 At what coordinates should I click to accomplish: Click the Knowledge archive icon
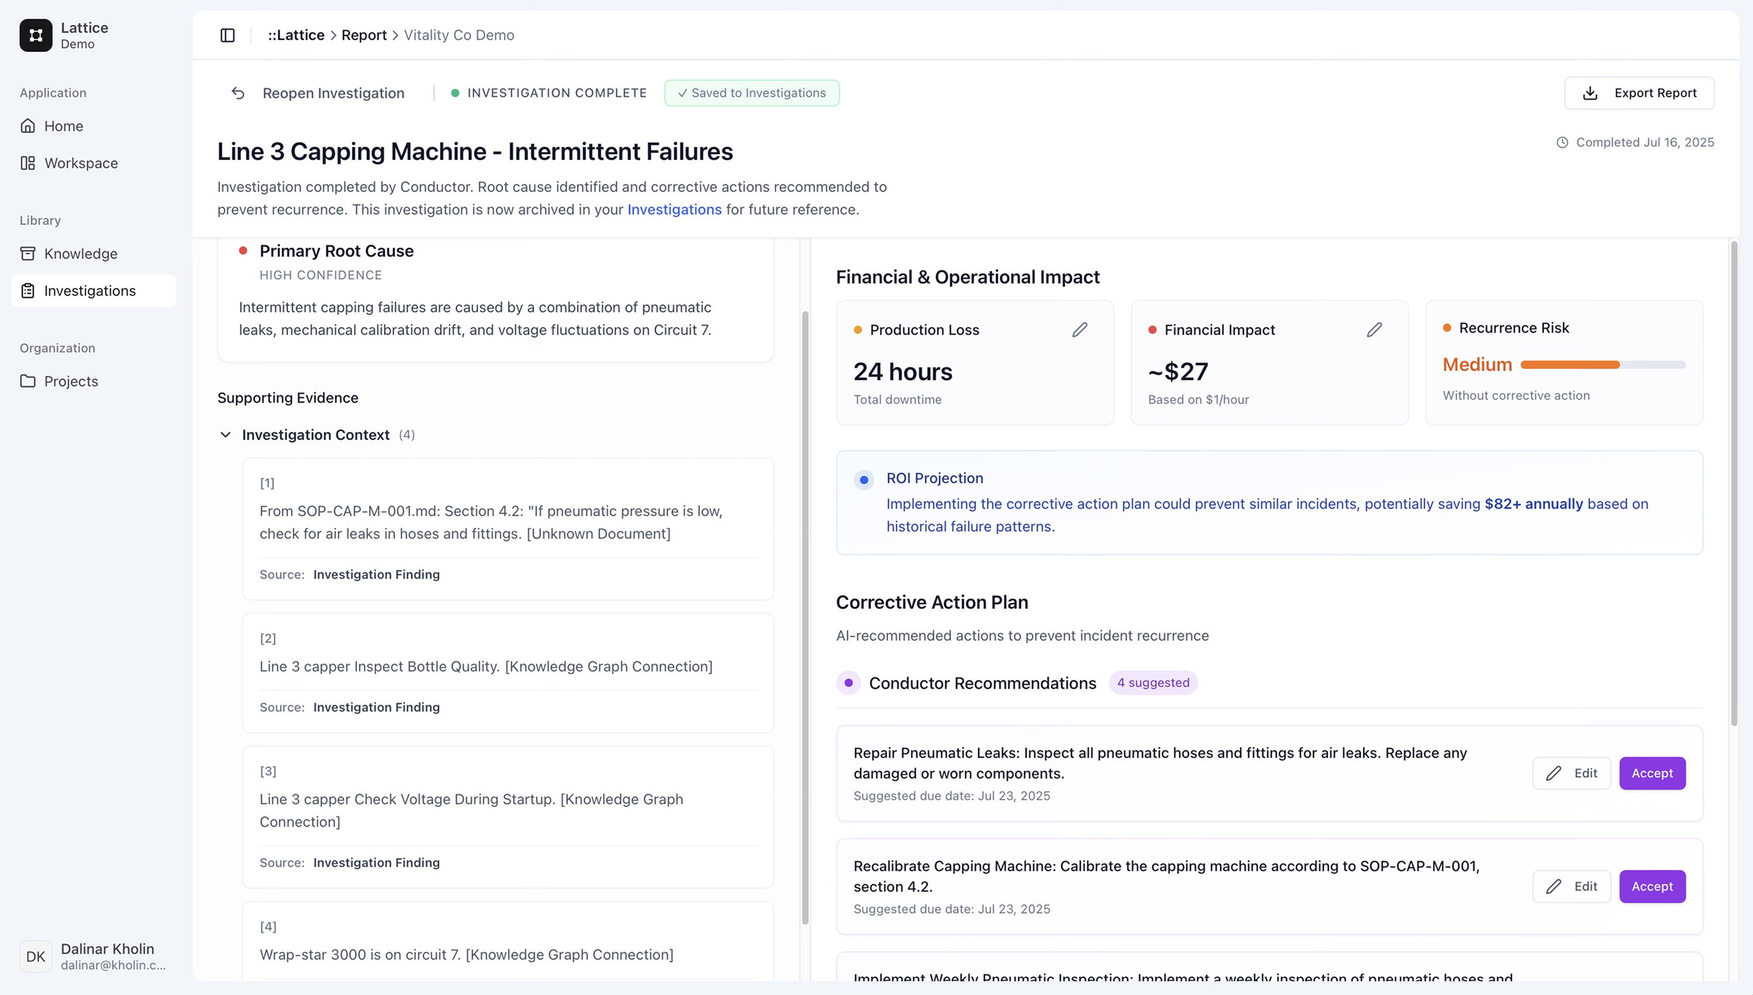(x=28, y=253)
